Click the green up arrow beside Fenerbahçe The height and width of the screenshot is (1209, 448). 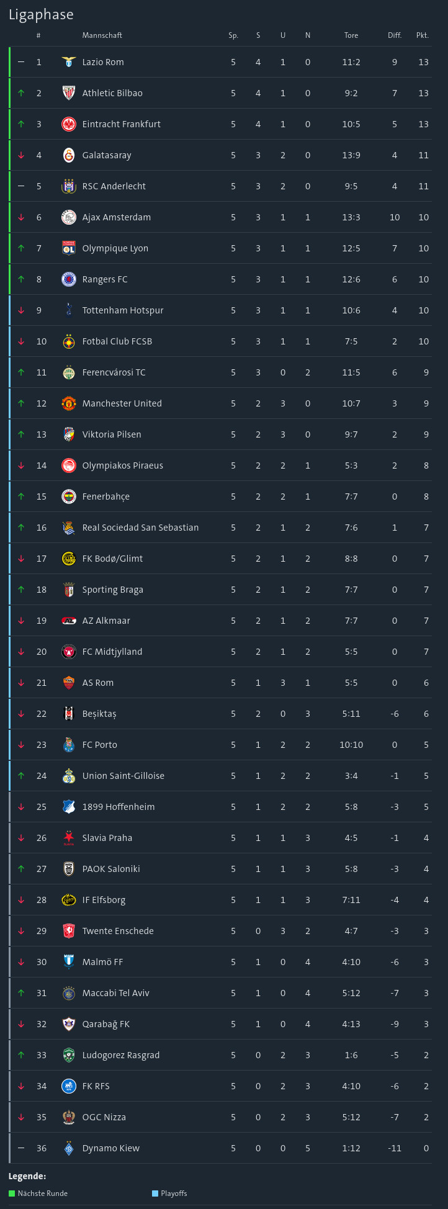[x=21, y=497]
